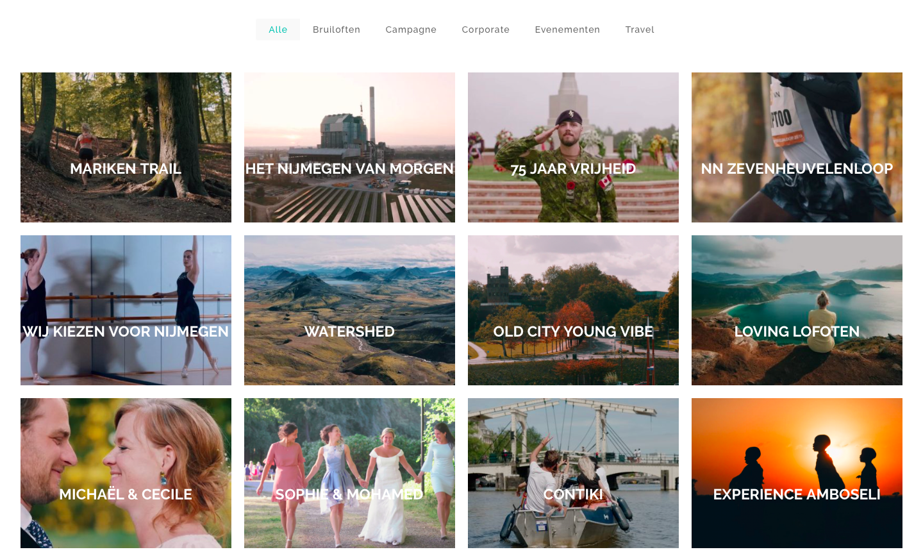Screen dimensions: 923x552
Task: Choose the Travel filter
Action: 639,29
